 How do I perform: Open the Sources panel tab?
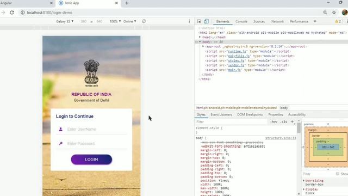(x=259, y=21)
